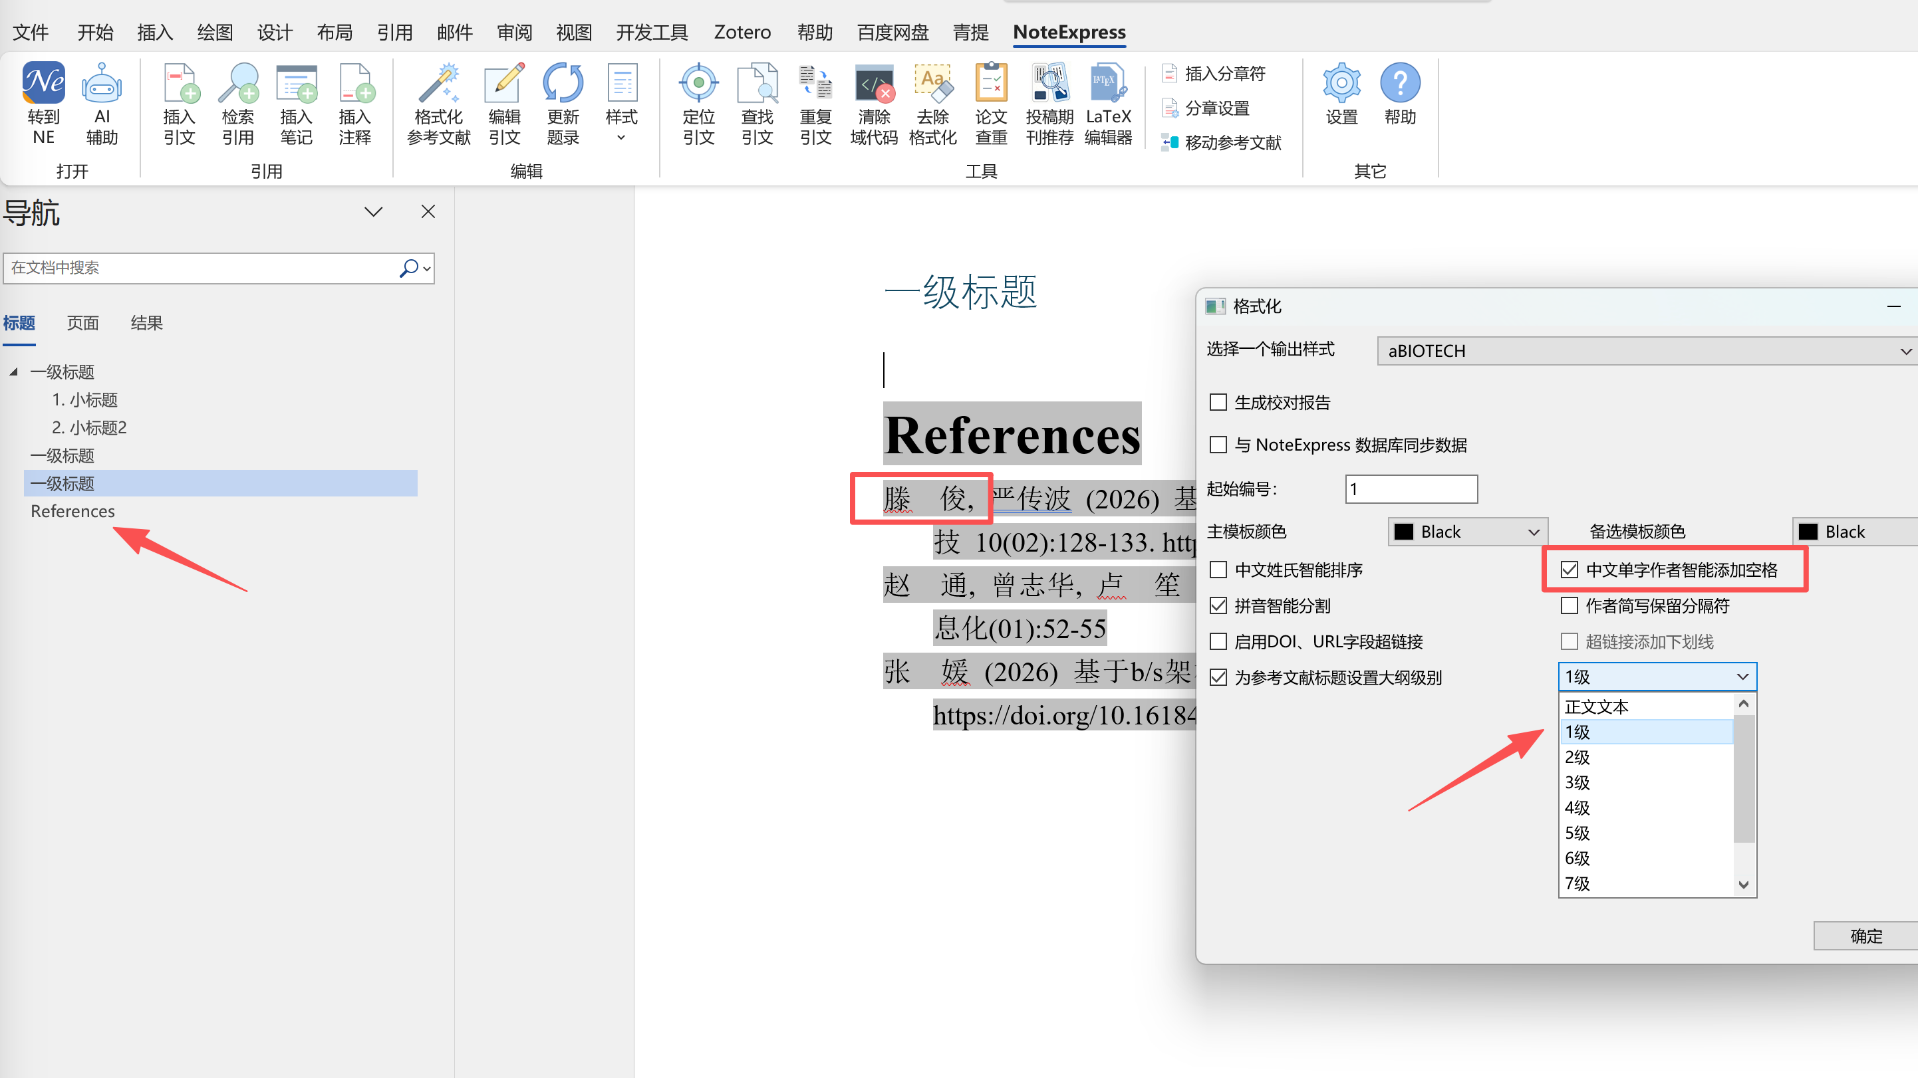Open the 导航 pane options chevron
Image resolution: width=1918 pixels, height=1078 pixels.
(x=374, y=211)
